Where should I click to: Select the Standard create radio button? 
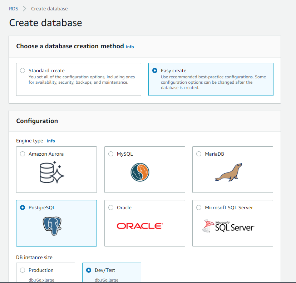point(23,70)
